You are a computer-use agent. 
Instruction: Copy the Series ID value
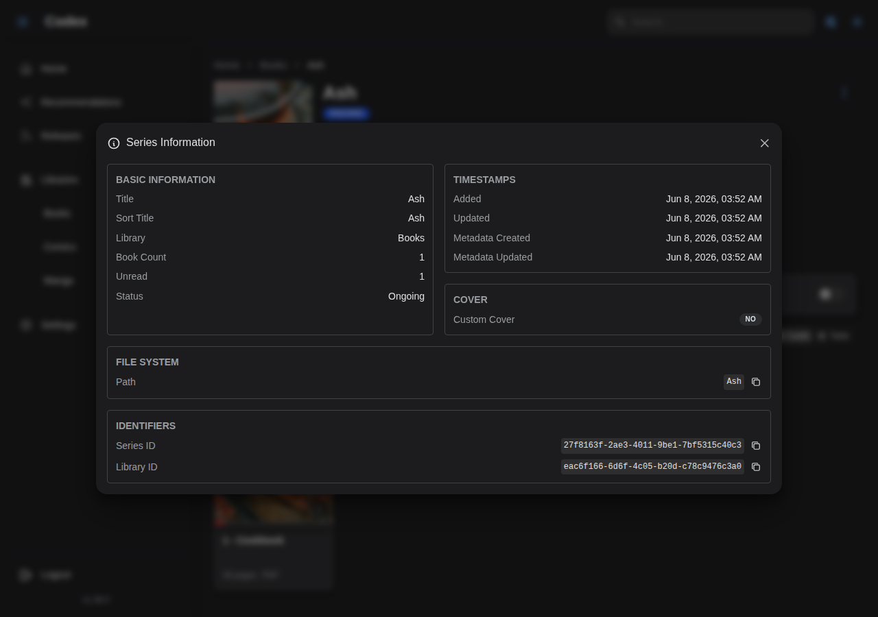coord(756,446)
